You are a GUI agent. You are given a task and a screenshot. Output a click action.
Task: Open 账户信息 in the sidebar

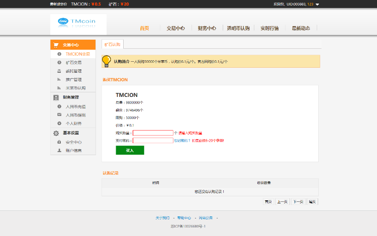(x=73, y=150)
